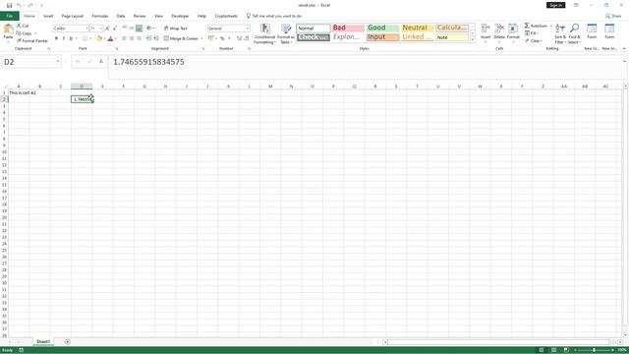The image size is (629, 354).
Task: Increase the cell indent
Action: tap(156, 38)
